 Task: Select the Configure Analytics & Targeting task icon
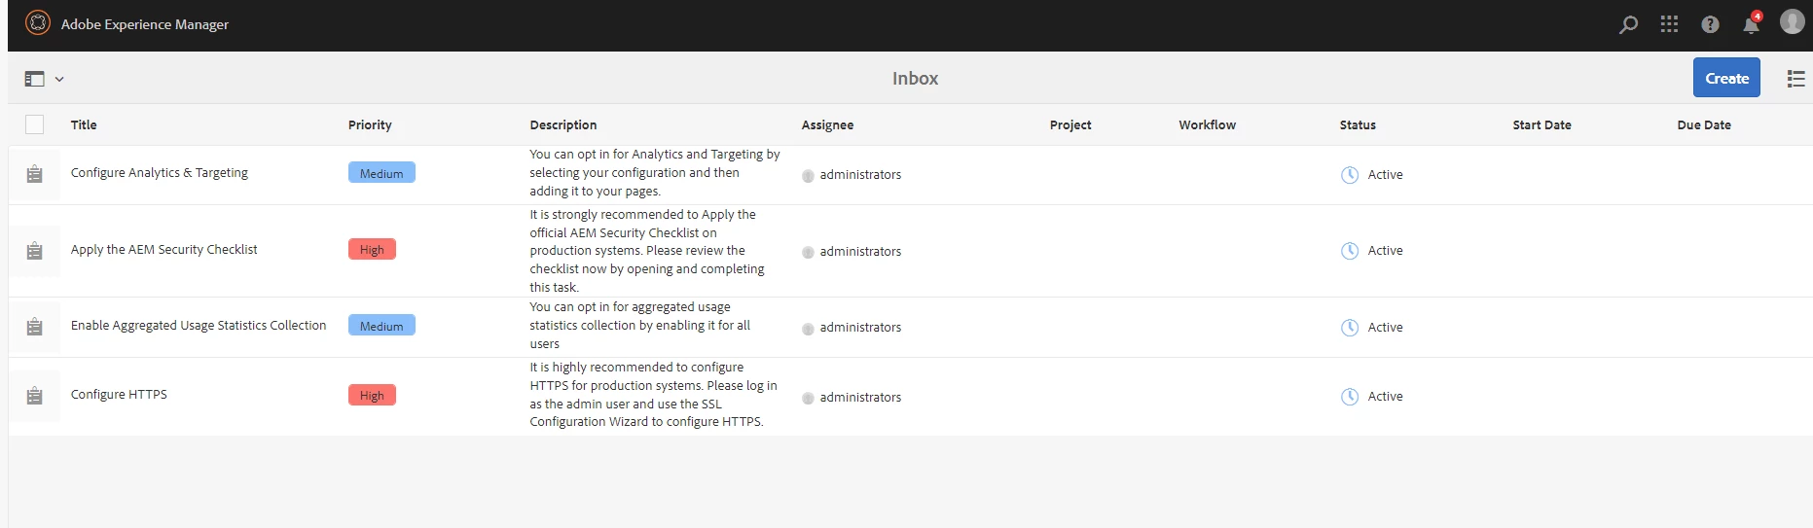coord(34,174)
